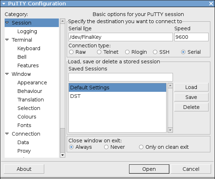Collapse the Terminal category tree

click(x=7, y=40)
